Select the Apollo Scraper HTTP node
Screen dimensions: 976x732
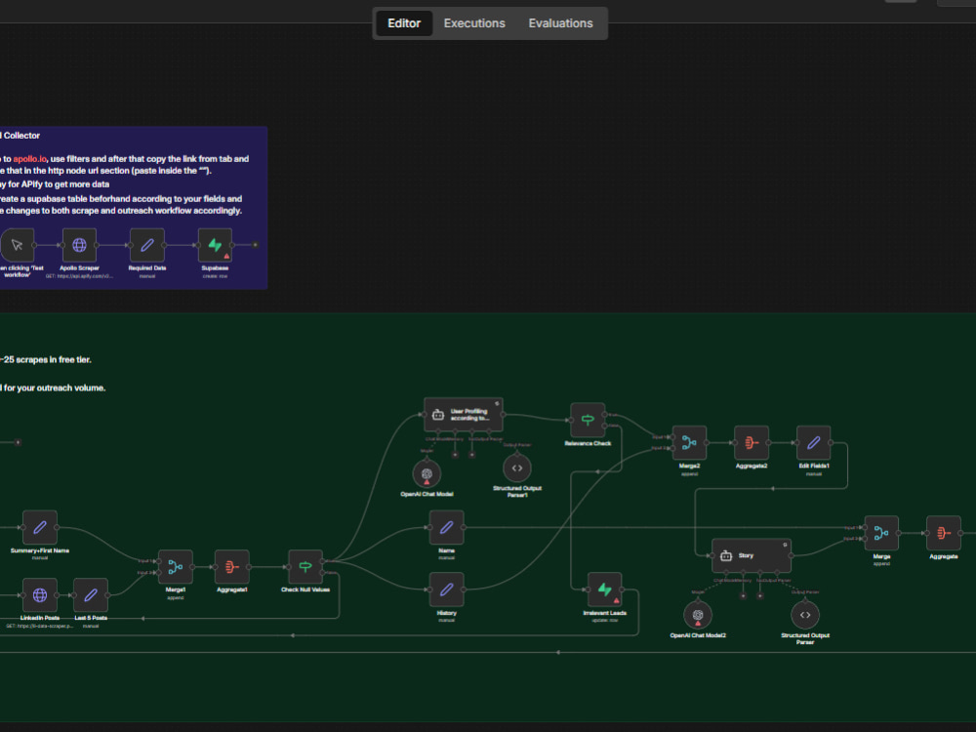(x=79, y=245)
